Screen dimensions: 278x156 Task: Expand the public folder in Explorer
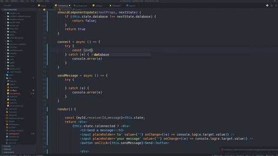(11, 75)
